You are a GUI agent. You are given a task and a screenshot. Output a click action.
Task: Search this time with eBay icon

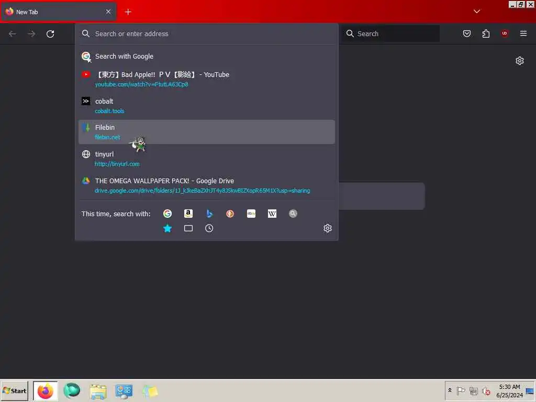point(251,214)
